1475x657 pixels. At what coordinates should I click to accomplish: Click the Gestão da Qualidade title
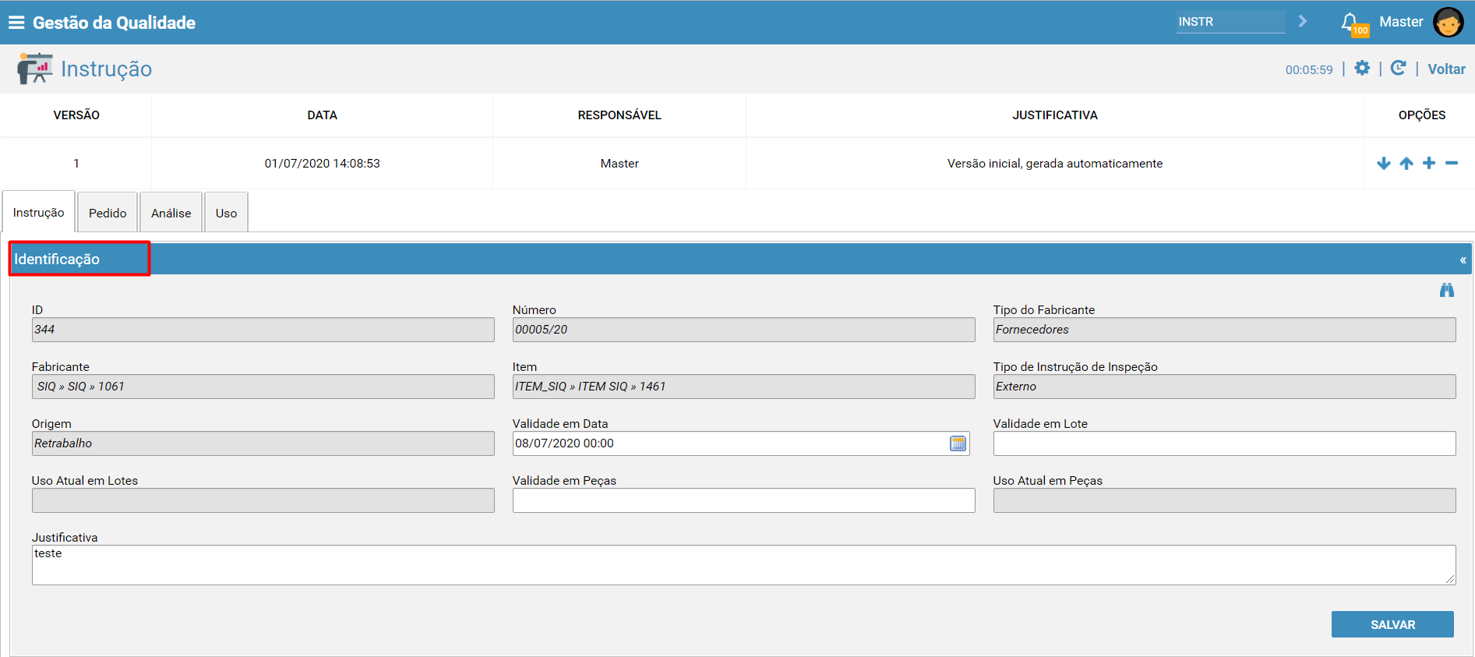click(x=114, y=23)
